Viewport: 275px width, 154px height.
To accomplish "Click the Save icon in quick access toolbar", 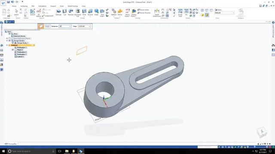I will (x=8, y=2).
